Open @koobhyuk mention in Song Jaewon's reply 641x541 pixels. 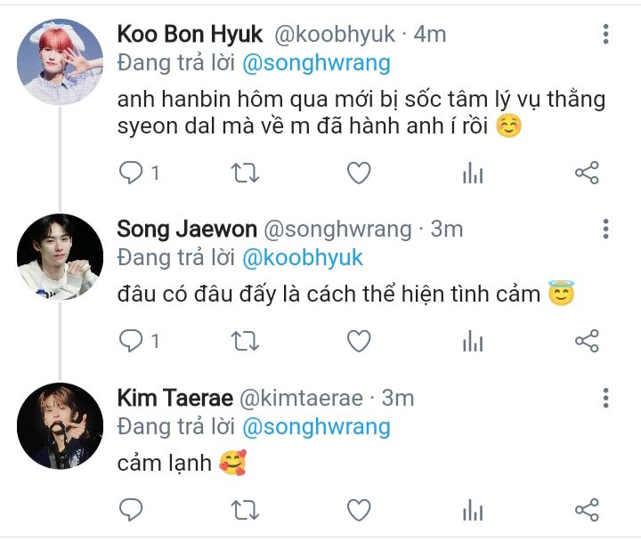pyautogui.click(x=303, y=257)
